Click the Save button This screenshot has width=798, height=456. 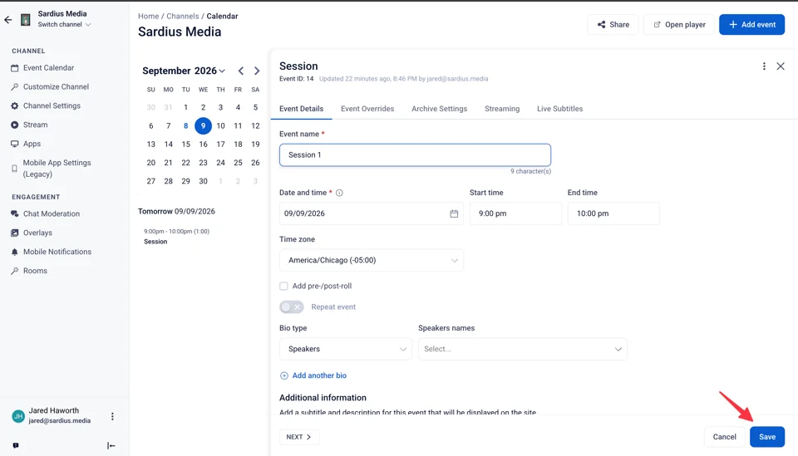click(x=767, y=437)
